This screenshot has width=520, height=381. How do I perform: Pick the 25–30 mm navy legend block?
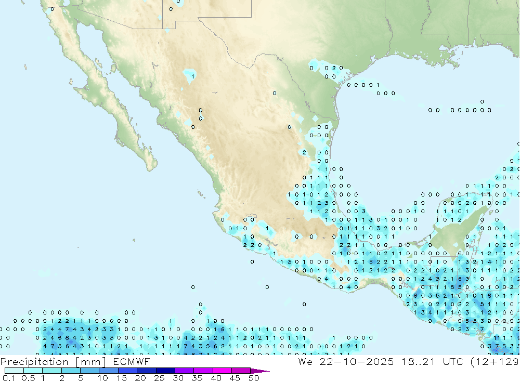coord(165,371)
